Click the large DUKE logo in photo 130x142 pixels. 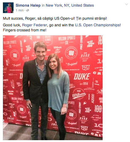[82, 76]
